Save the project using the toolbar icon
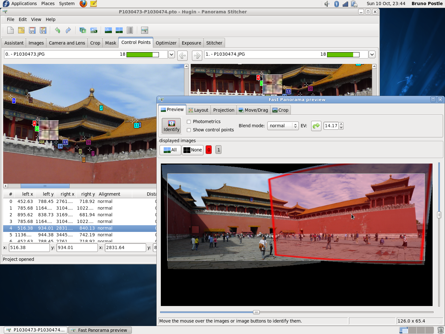 [32, 30]
